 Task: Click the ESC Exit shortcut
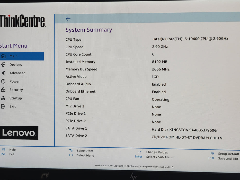pos(8,154)
